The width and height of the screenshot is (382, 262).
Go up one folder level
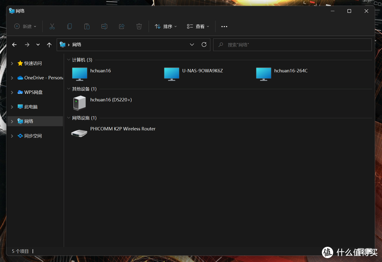tap(49, 45)
